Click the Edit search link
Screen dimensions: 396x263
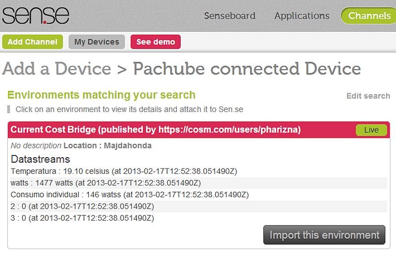[x=368, y=96]
